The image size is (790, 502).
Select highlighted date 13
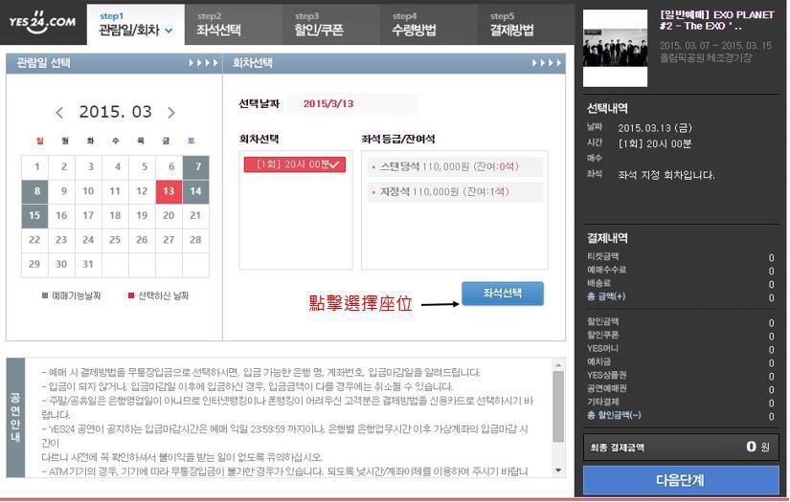[169, 191]
